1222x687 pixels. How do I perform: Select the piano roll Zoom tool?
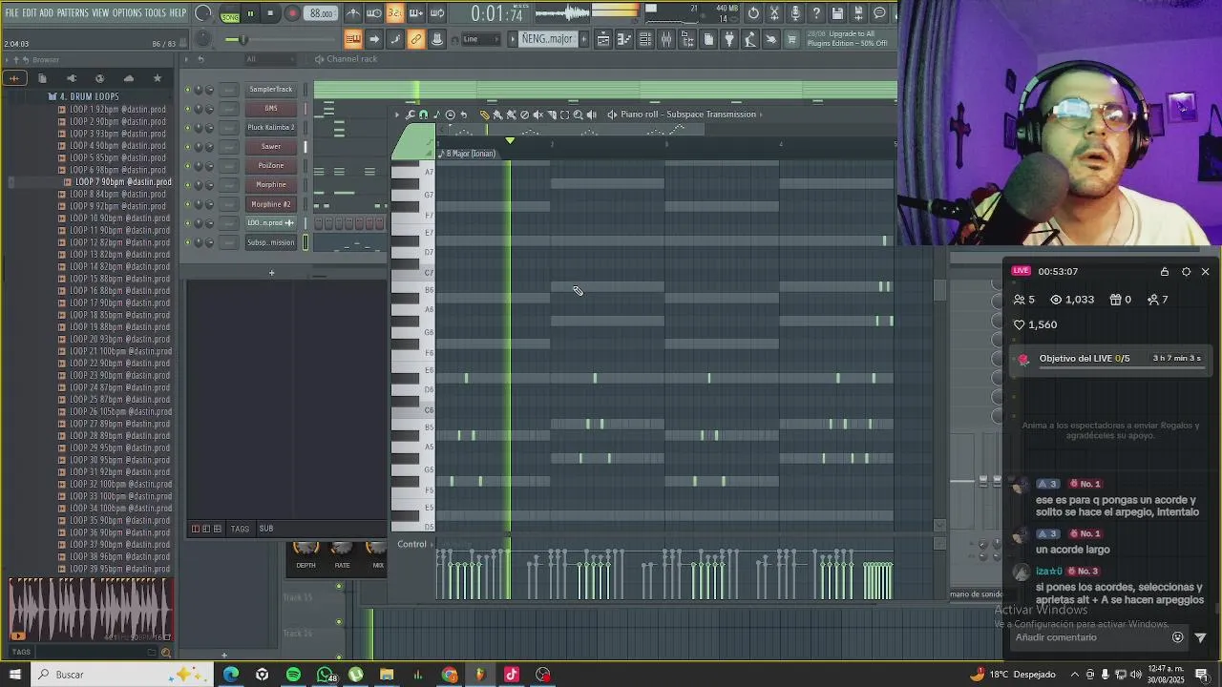pos(578,114)
